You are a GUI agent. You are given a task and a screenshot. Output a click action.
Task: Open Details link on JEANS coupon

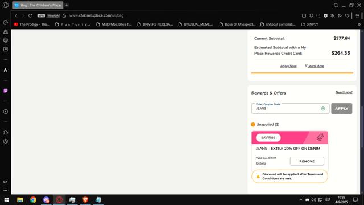coord(260,163)
